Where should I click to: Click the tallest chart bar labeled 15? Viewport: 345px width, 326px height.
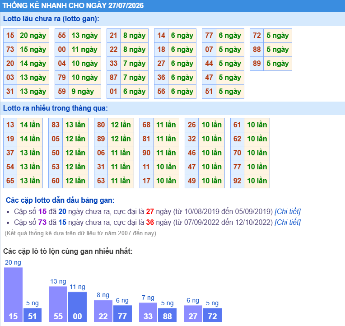point(13,294)
